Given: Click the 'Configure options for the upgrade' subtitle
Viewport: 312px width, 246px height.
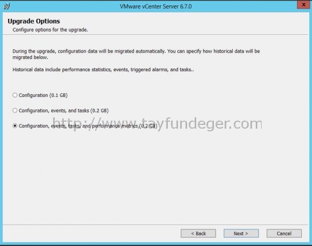Looking at the screenshot, I should pos(50,30).
